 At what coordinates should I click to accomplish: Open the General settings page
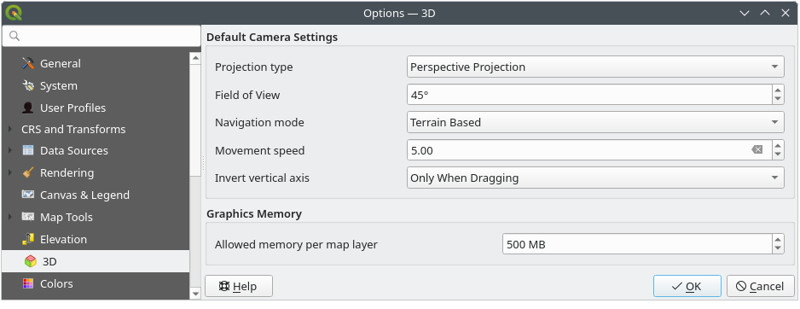pos(61,63)
